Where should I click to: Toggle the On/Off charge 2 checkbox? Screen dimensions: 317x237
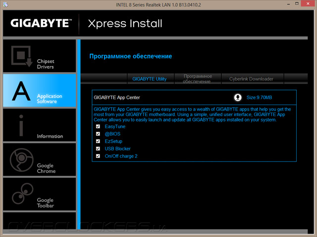point(98,156)
